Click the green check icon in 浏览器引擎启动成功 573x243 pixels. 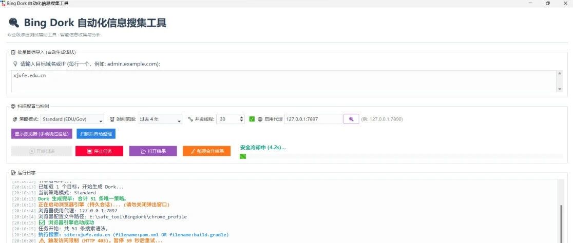pos(41,222)
